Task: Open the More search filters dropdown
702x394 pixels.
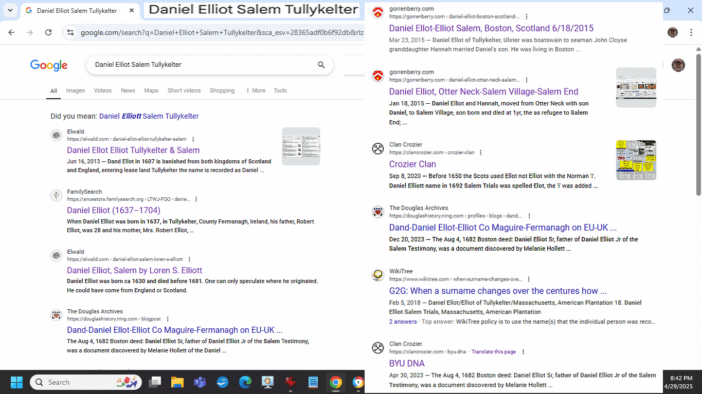Action: point(256,90)
